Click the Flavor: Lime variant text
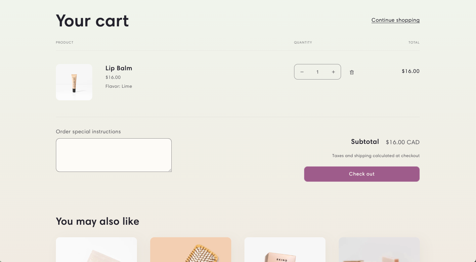 (119, 86)
